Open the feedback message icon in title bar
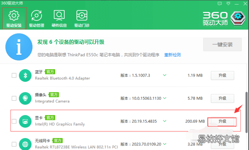249x150 pixels. (220, 3)
